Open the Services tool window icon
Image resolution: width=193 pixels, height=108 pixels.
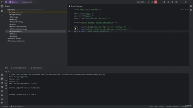[x=2, y=91]
